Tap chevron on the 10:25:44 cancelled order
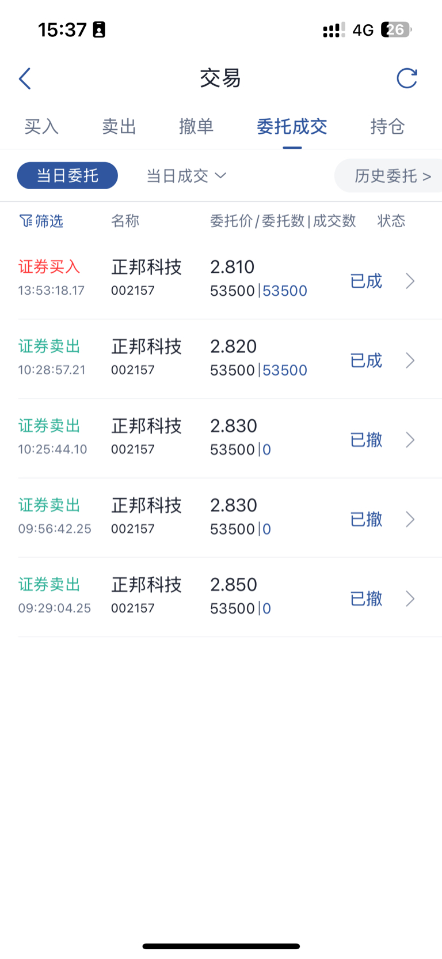 pos(410,440)
